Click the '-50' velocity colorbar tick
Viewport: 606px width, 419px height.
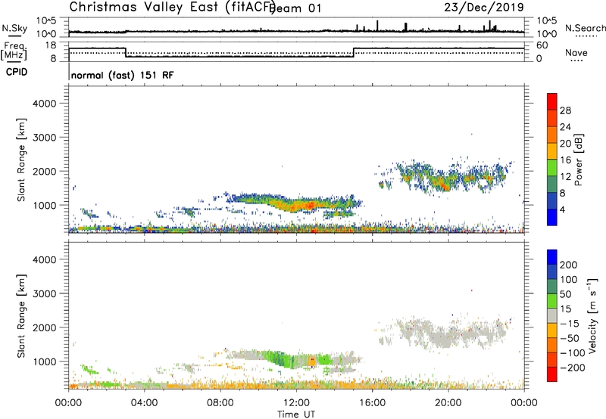[570, 338]
